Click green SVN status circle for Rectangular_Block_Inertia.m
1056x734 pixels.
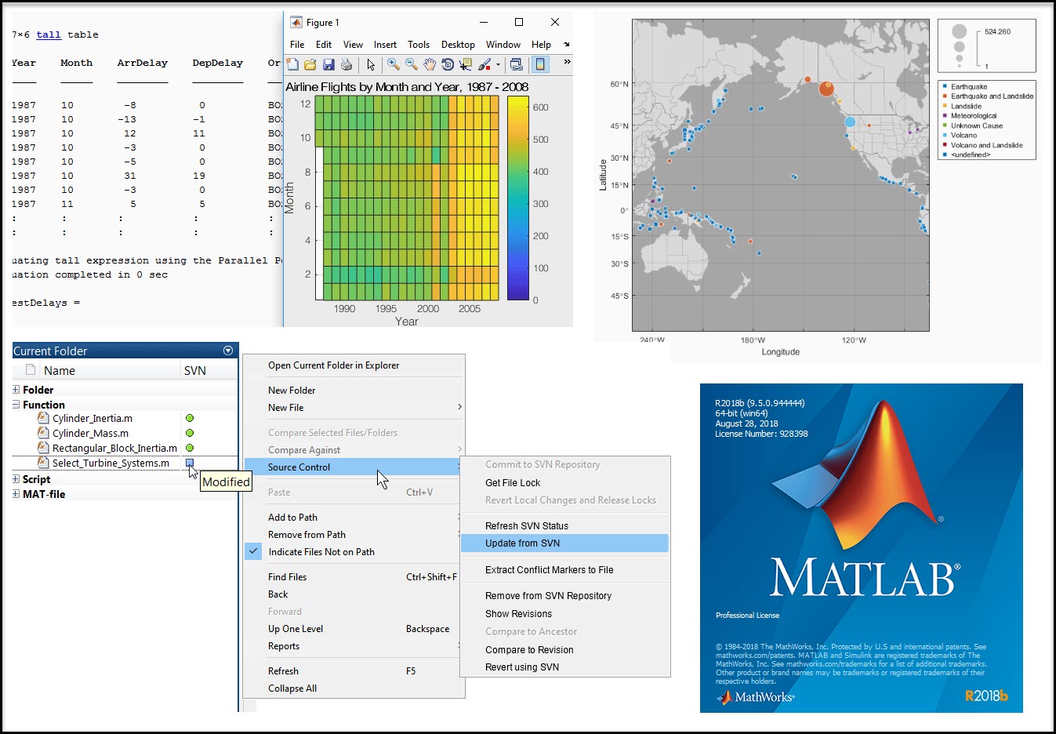[190, 448]
